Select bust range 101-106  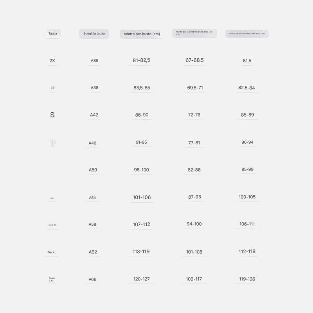(x=142, y=197)
